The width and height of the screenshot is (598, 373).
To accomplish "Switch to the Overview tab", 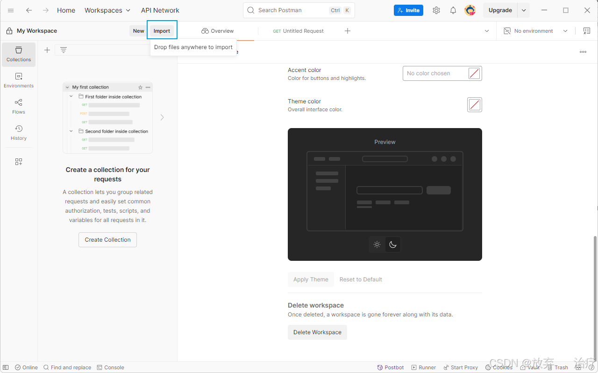I will (218, 31).
